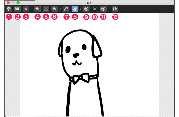Close the reference image with the X icon
Screen dimensions: 179x117
pos(26,8)
